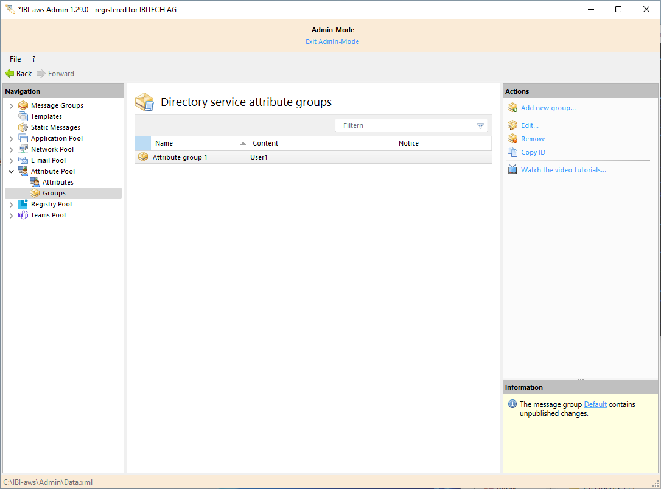Screen dimensions: 661x489
Task: Expand the E-mail Pool tree node
Action: [x=11, y=161]
